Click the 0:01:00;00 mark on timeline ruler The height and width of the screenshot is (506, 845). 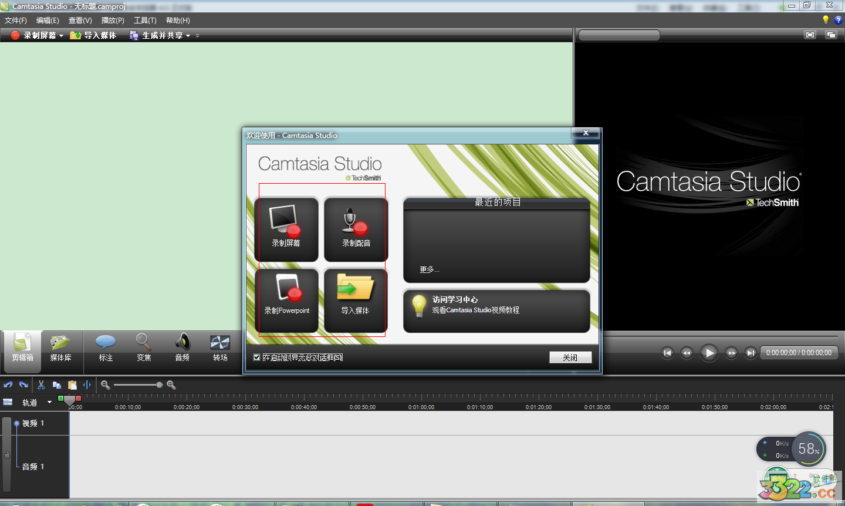coord(421,407)
